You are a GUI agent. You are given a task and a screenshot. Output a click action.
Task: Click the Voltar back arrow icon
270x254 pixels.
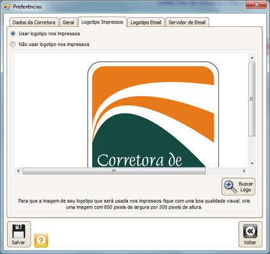(x=250, y=231)
